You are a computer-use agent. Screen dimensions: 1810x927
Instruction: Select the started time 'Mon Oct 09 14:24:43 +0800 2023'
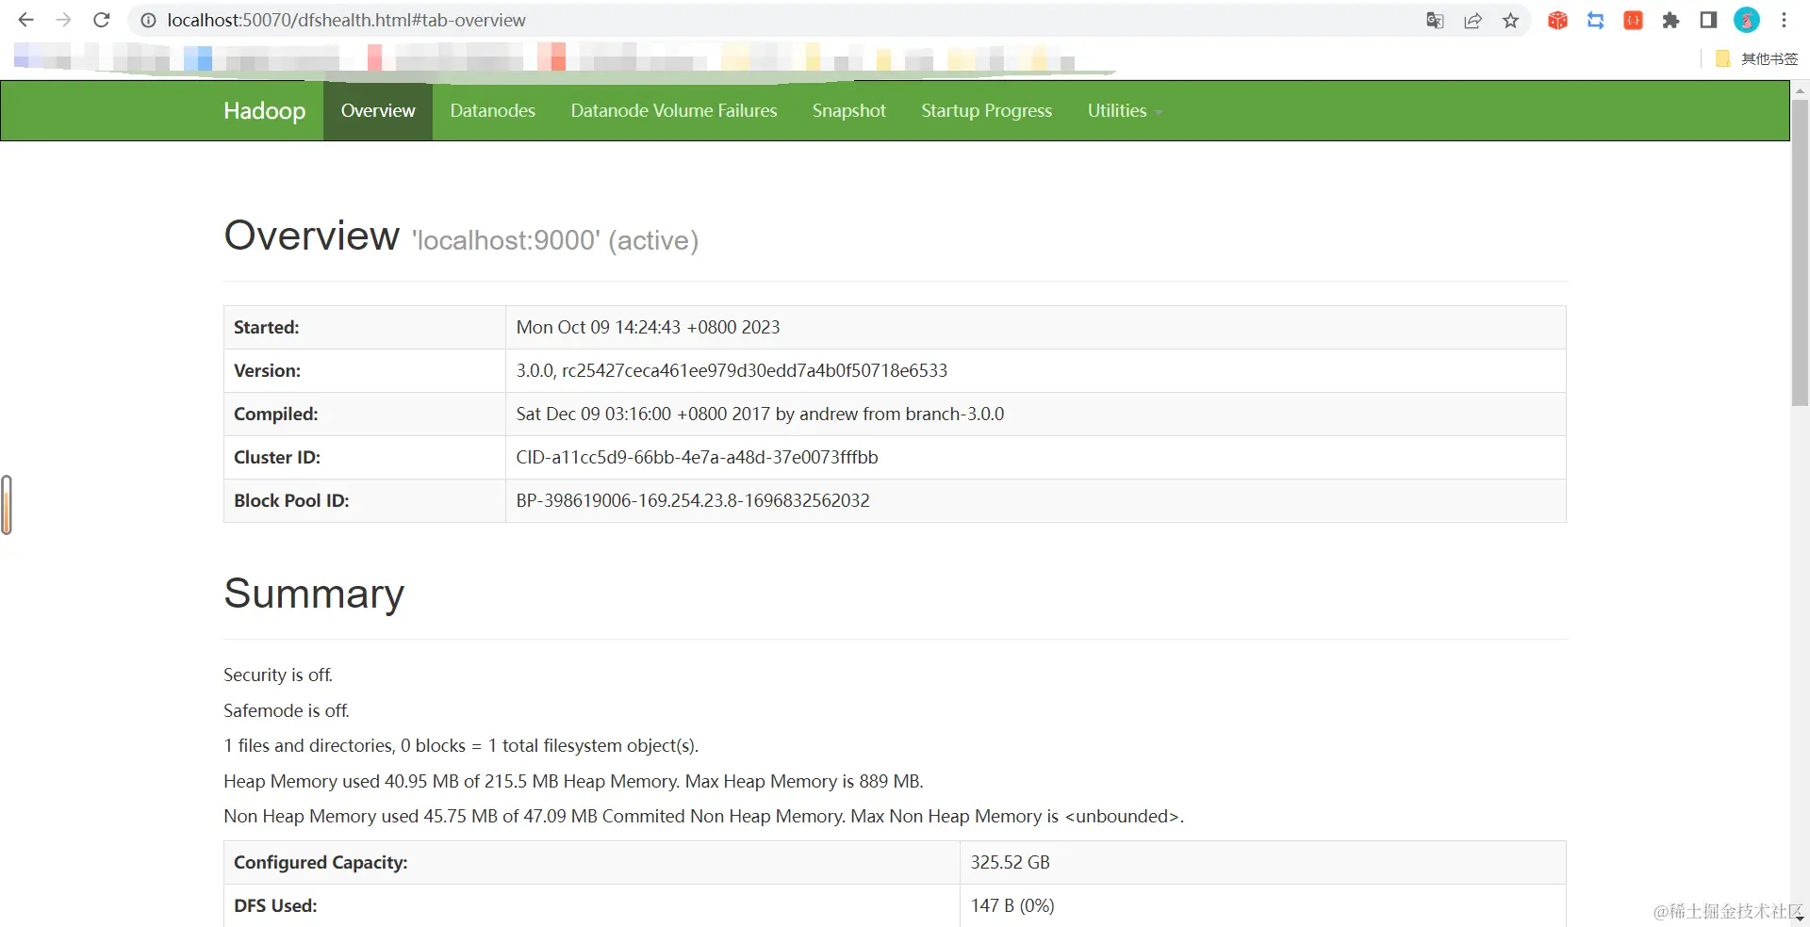click(x=648, y=327)
